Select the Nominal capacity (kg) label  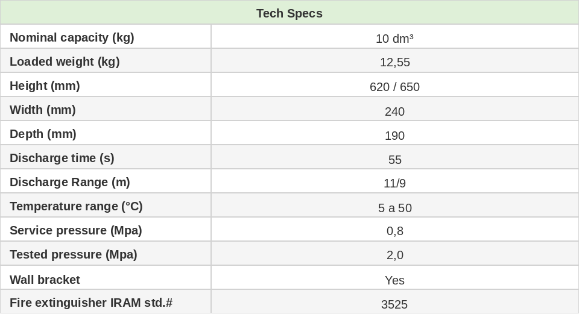click(72, 37)
